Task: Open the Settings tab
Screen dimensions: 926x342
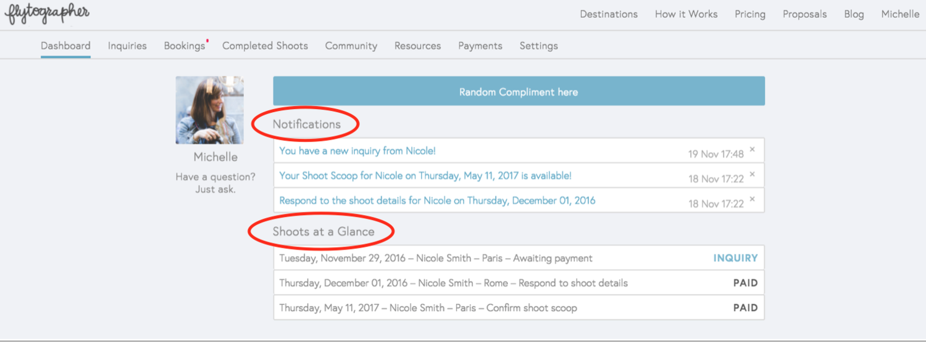Action: (539, 46)
